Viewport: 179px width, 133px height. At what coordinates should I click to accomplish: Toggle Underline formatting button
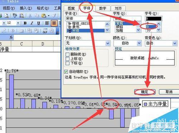coord(39,23)
